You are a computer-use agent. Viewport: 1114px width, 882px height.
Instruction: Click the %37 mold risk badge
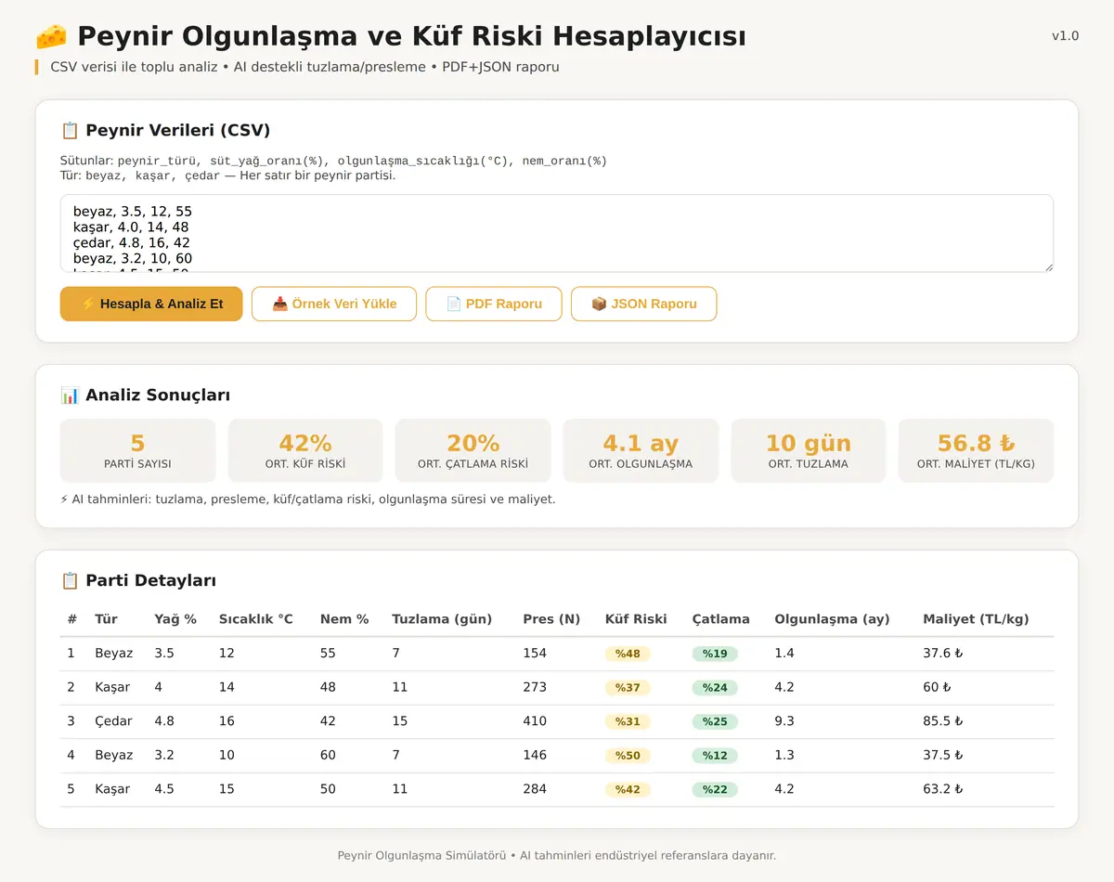point(628,688)
